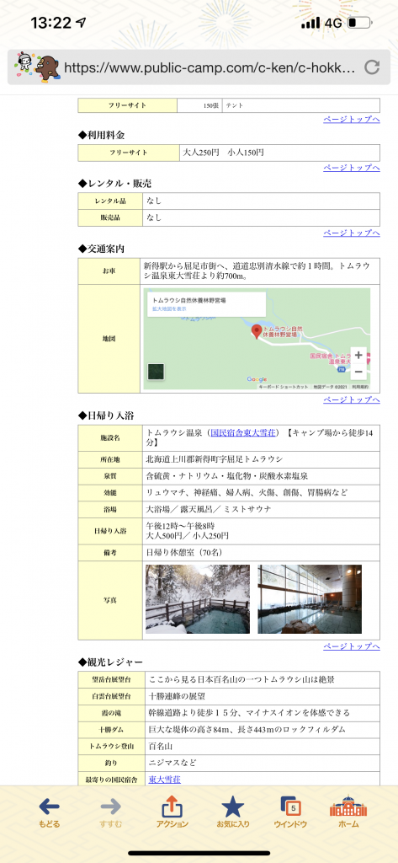
Task: Click the red map location pin
Action: [x=256, y=331]
